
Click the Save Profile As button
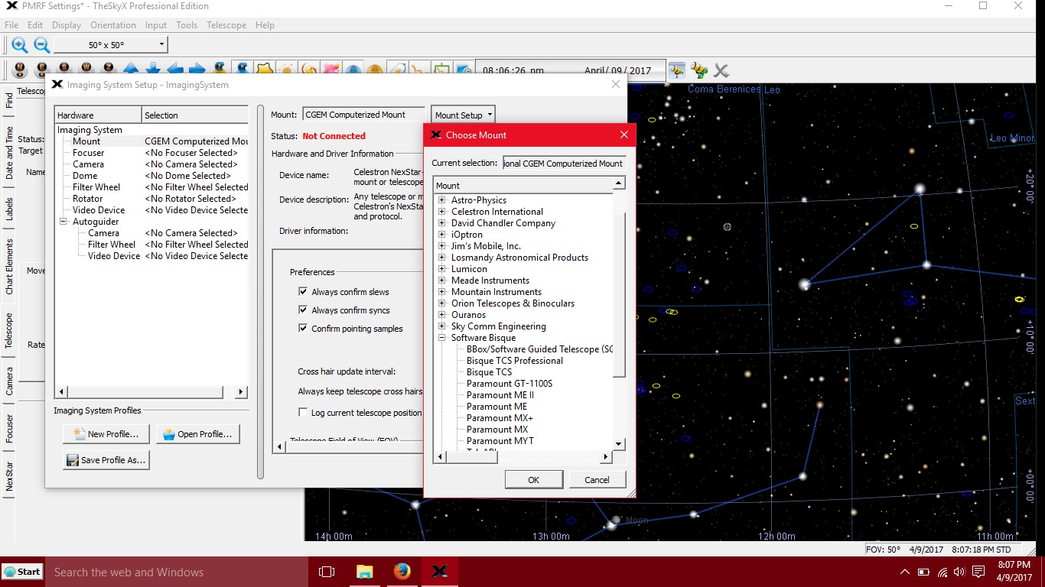tap(106, 459)
